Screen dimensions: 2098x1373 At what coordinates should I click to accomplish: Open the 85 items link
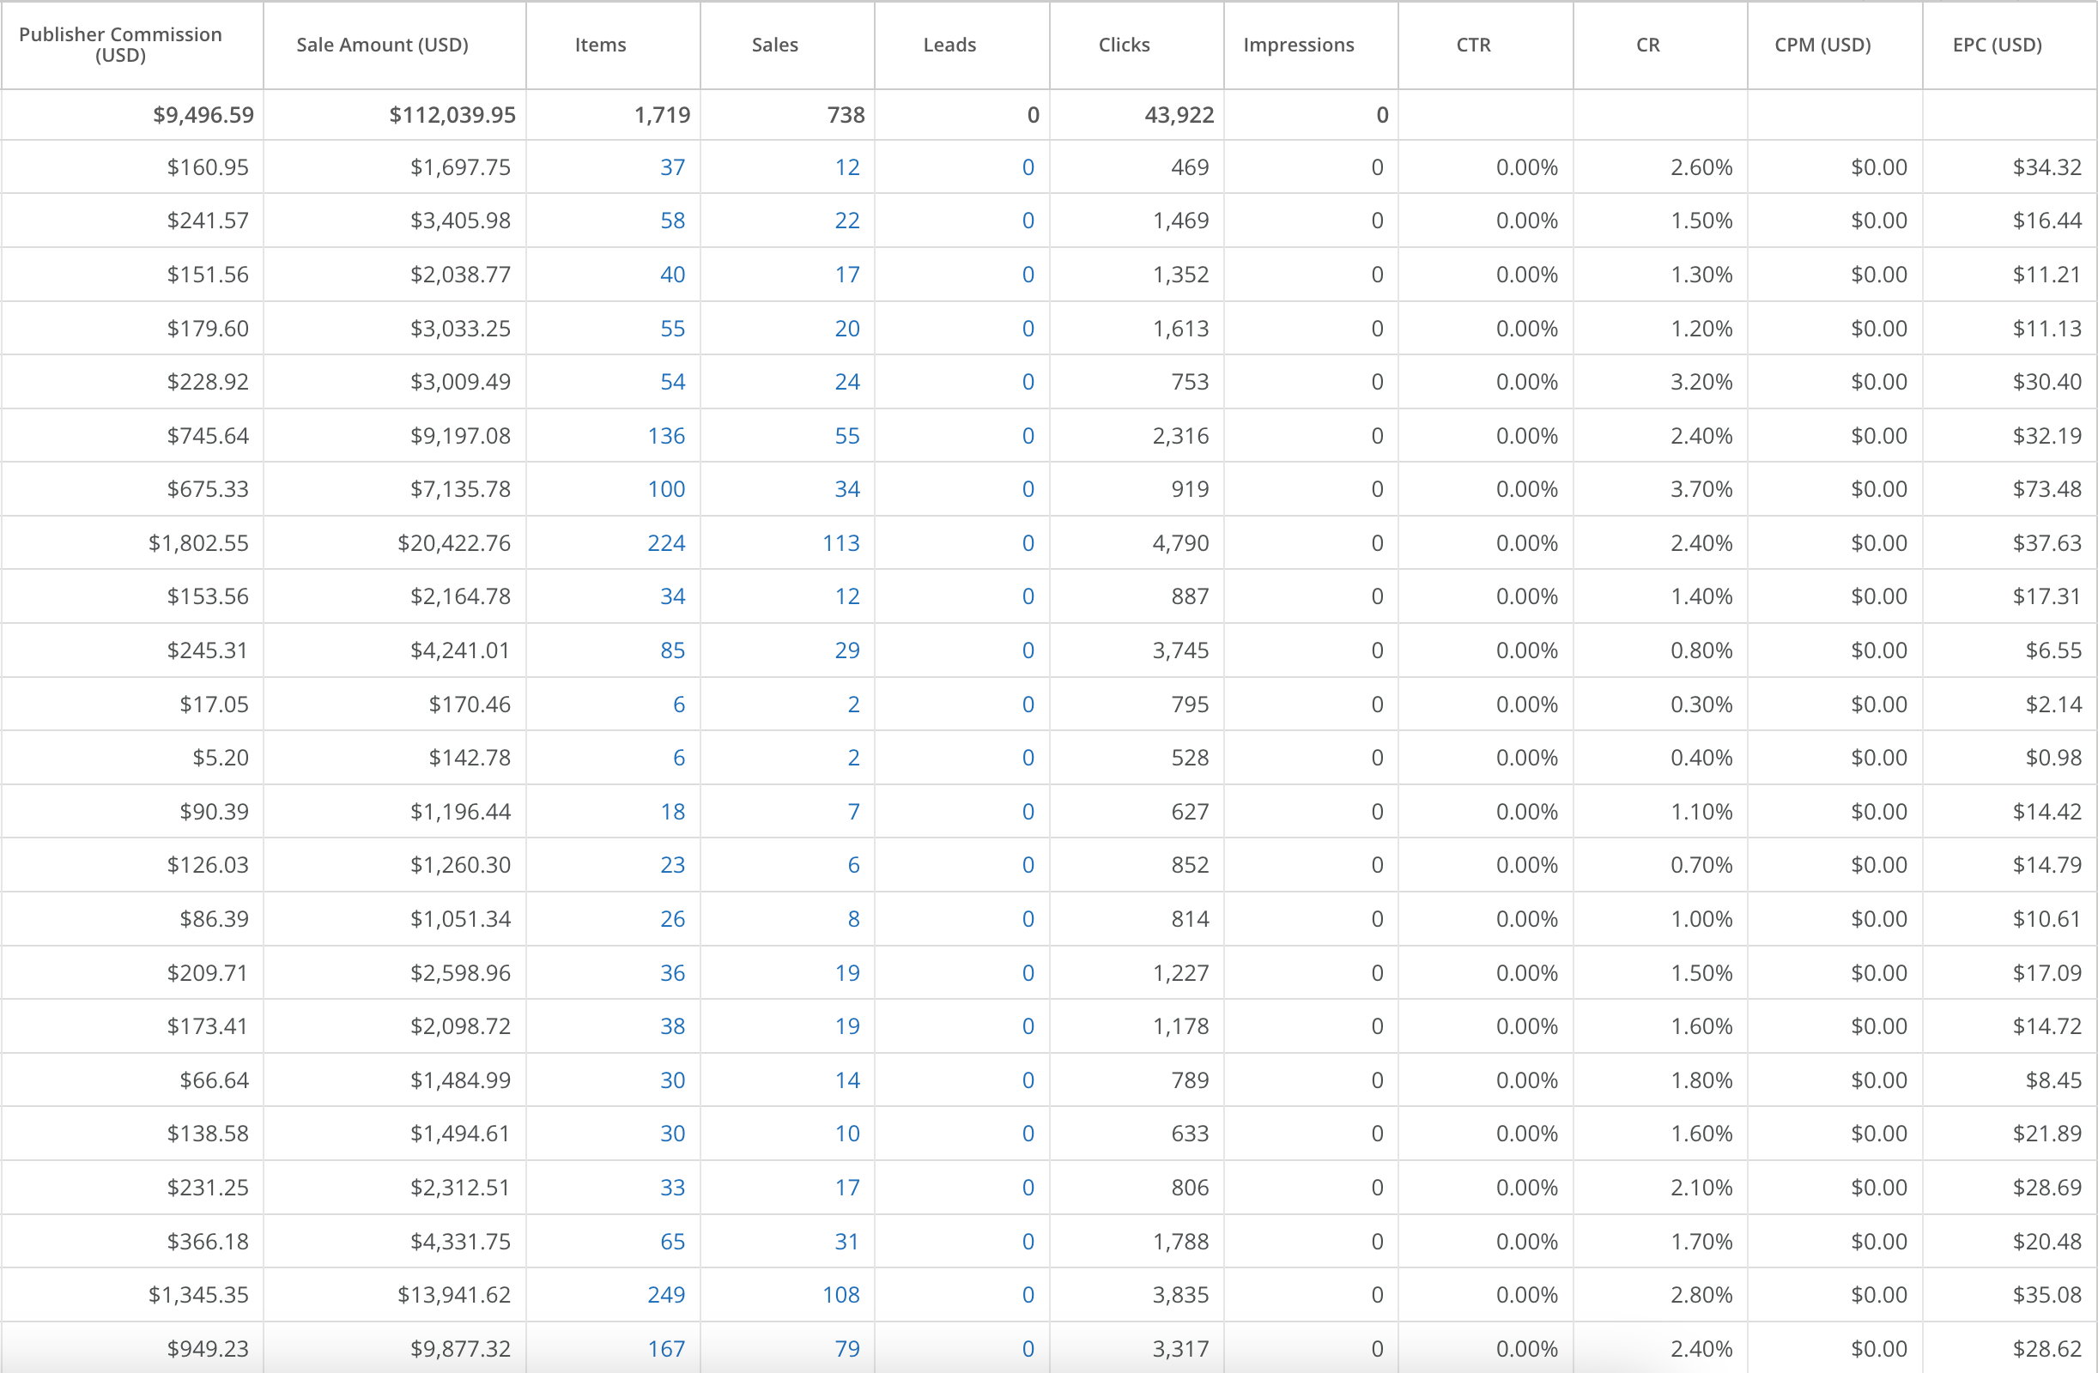671,650
